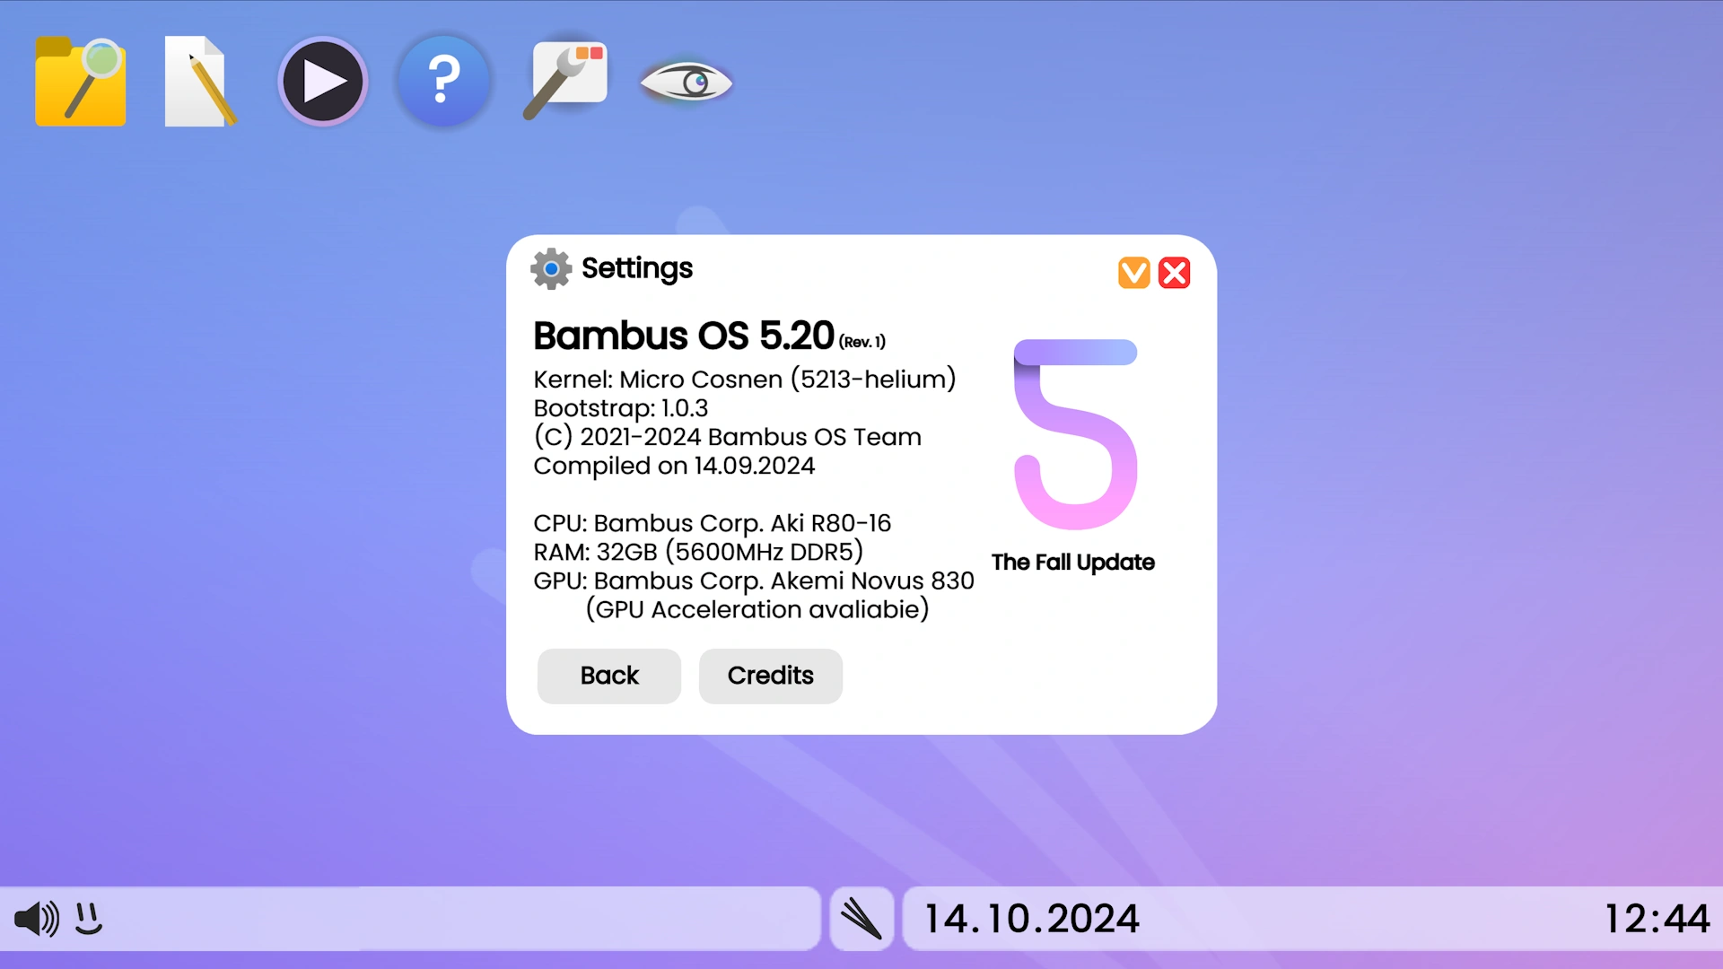Open the paintbrush customization tool icon
The image size is (1723, 969).
tap(565, 81)
